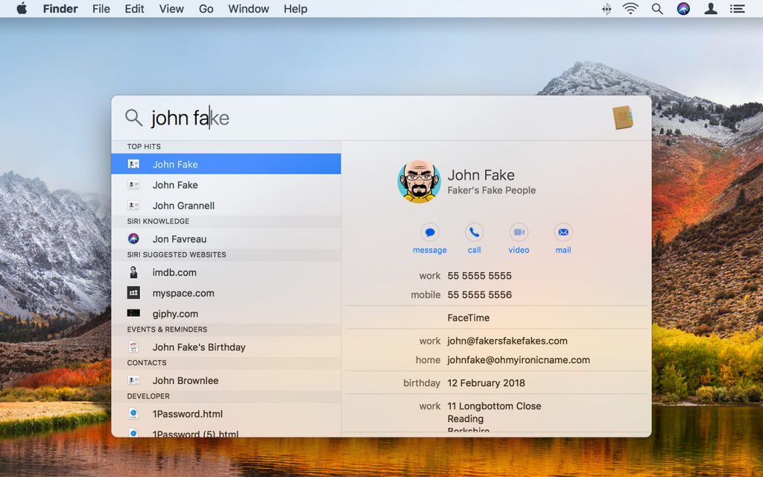
Task: Select John Grannell contact result
Action: [x=183, y=206]
